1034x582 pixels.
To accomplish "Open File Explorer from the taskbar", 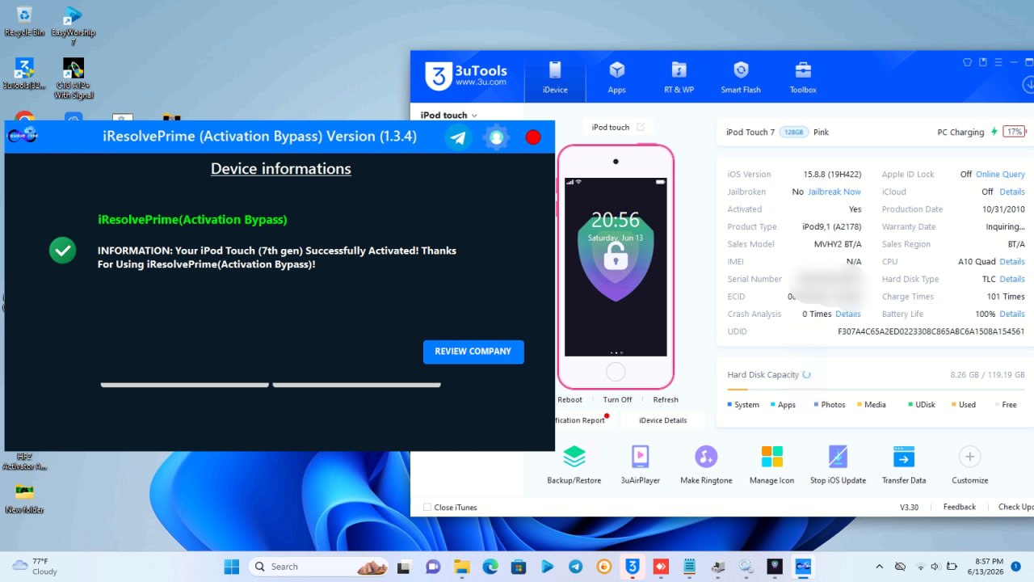I will pos(461,567).
